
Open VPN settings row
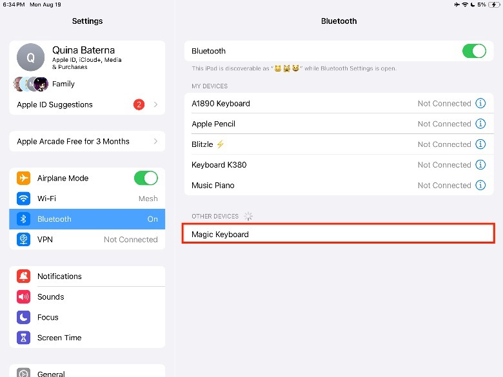(87, 240)
